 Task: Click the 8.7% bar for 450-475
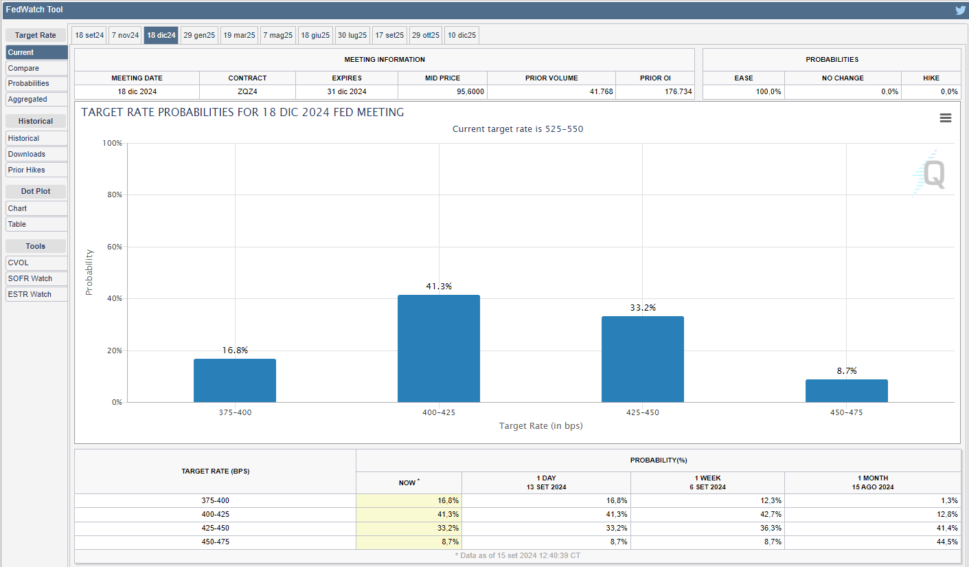(x=846, y=391)
